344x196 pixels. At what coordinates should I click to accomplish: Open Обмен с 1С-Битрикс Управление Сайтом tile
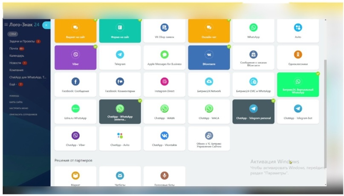[209, 138]
